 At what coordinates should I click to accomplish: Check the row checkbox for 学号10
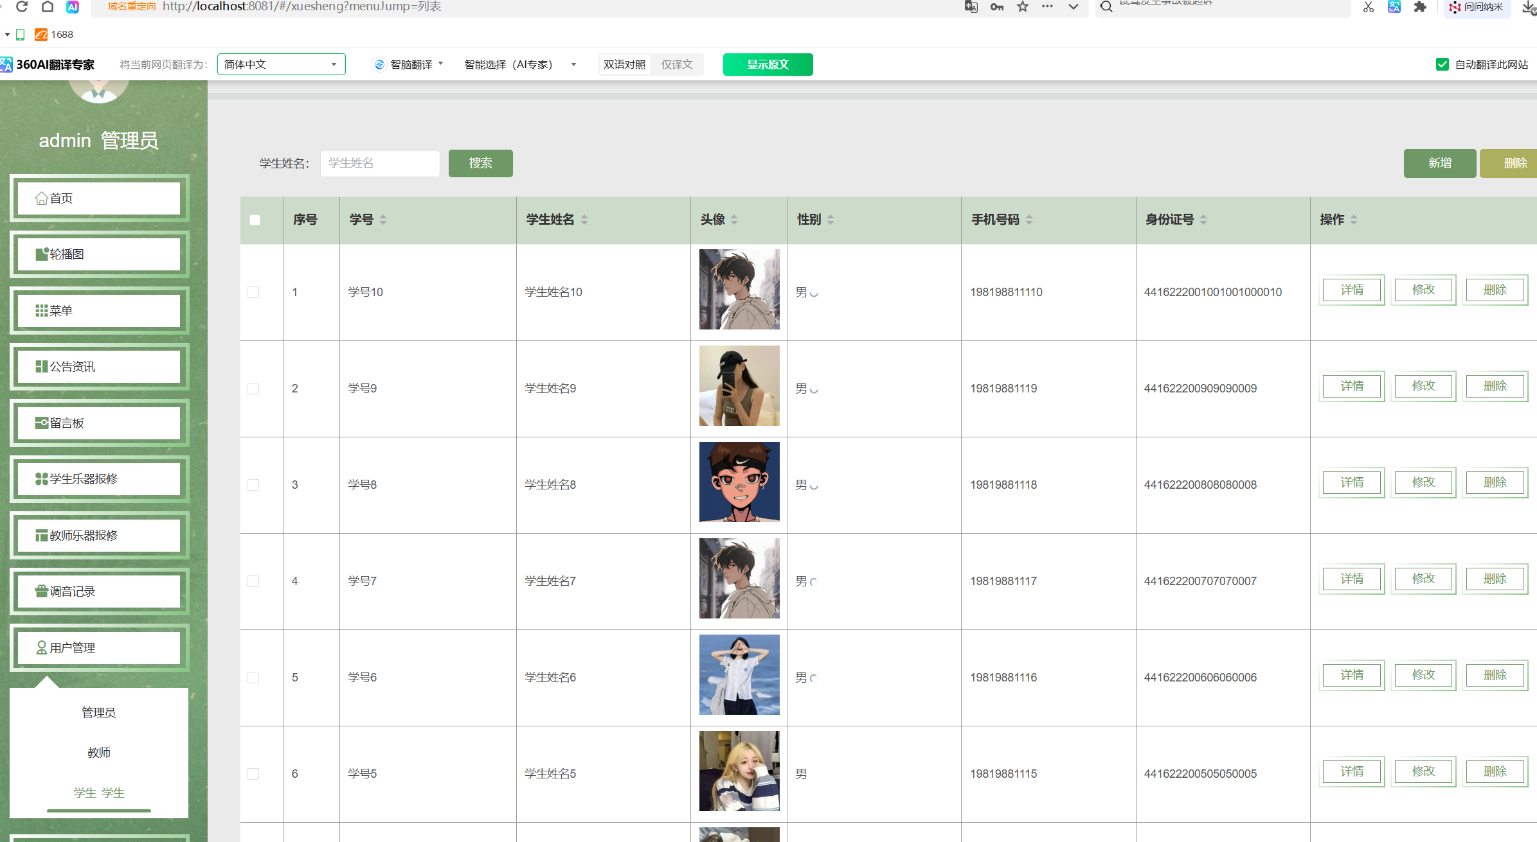(x=254, y=292)
